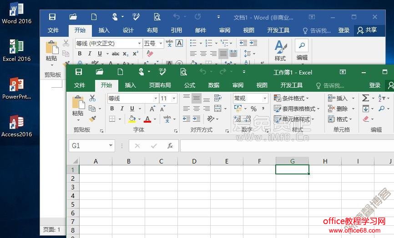This screenshot has height=238, width=394.
Task: Click the clear formatting eraser in Word's ribbon
Action: [x=150, y=54]
